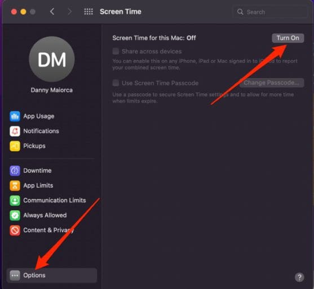Screen dimensions: 314x289
Task: Click the Danny Maiorca user name
Action: click(52, 90)
